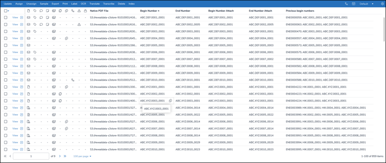Click the tag column header icon
The height and width of the screenshot is (163, 386).
pos(35,11)
